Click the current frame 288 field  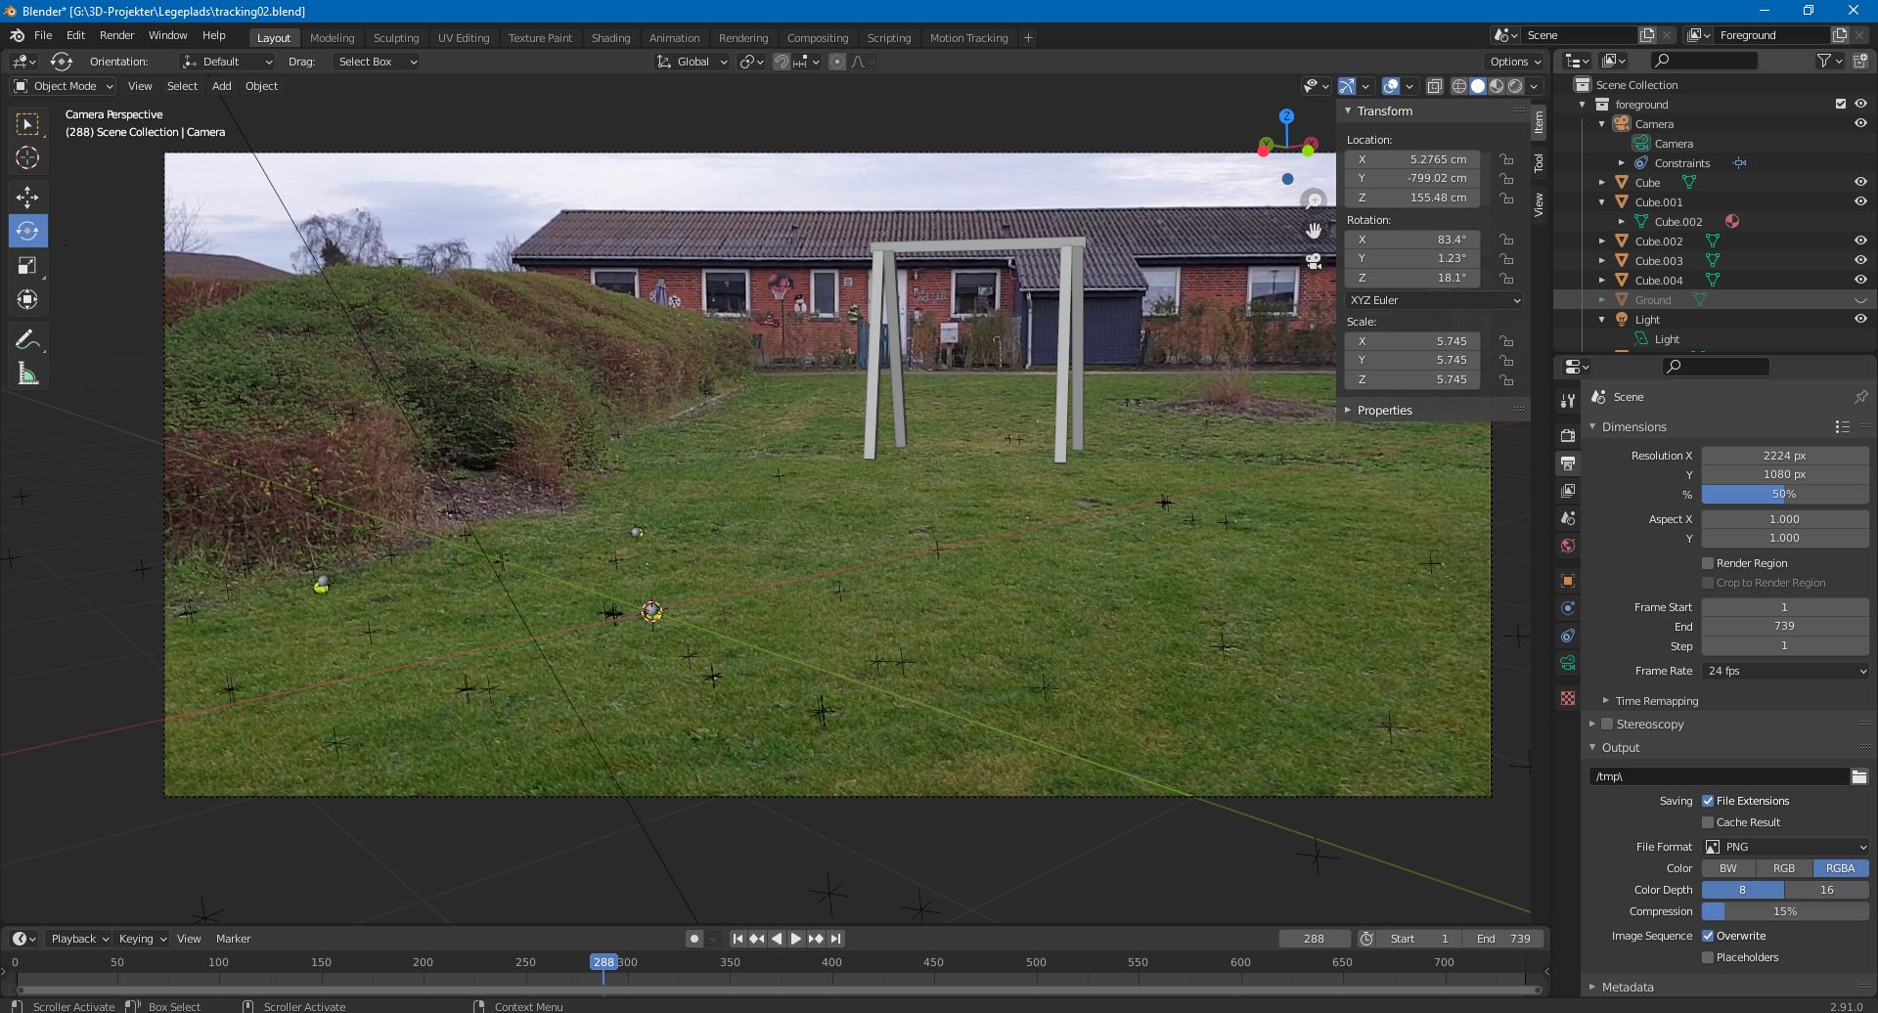(1314, 939)
